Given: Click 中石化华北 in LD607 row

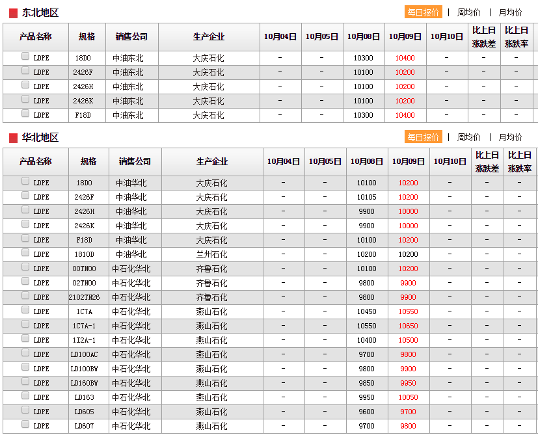Looking at the screenshot, I should [131, 426].
